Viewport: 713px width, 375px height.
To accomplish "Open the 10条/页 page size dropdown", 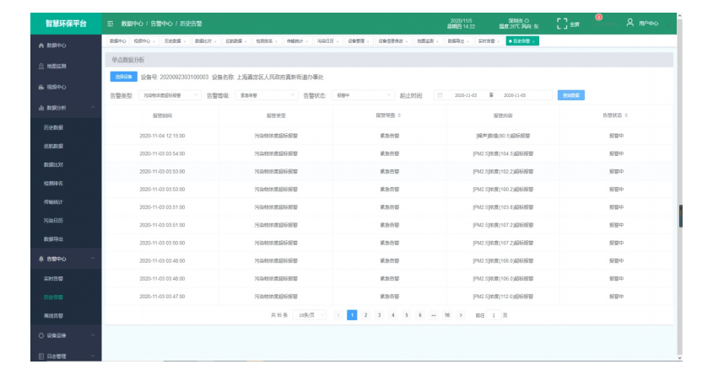I will [311, 315].
